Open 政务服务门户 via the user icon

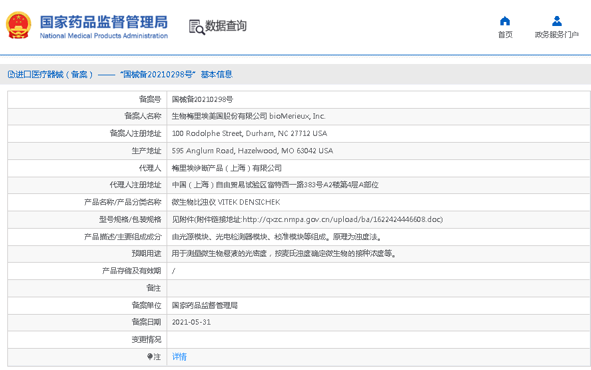(557, 21)
